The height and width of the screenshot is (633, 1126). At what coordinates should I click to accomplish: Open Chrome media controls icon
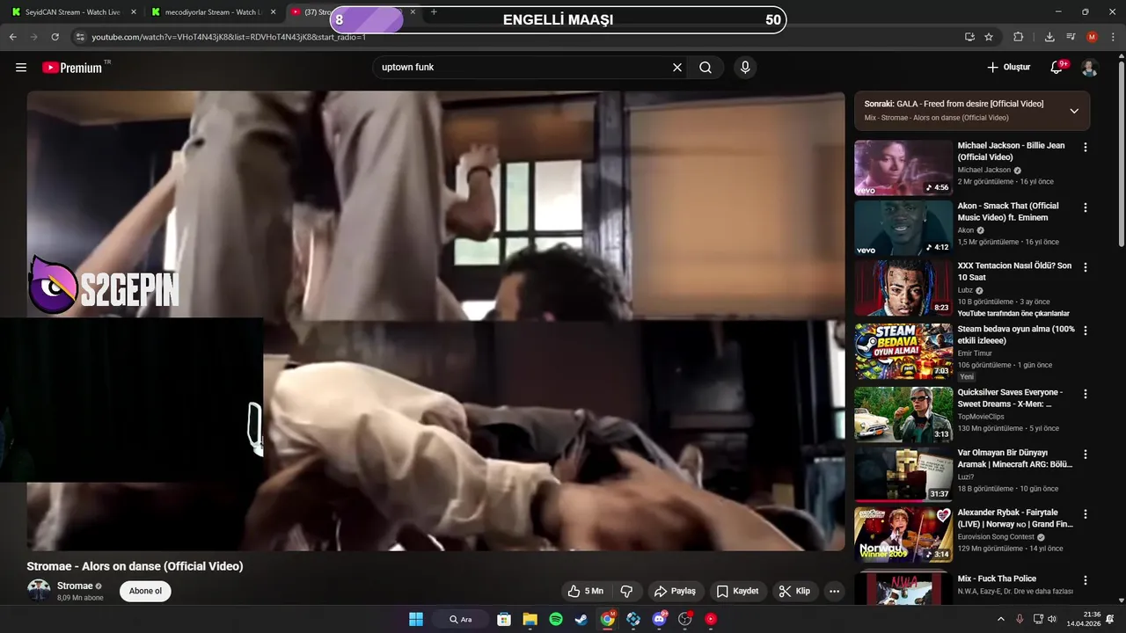tap(1071, 37)
